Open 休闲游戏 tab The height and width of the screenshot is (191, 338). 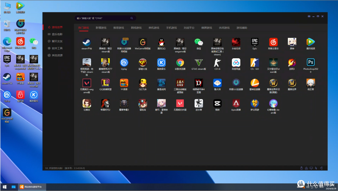click(224, 28)
